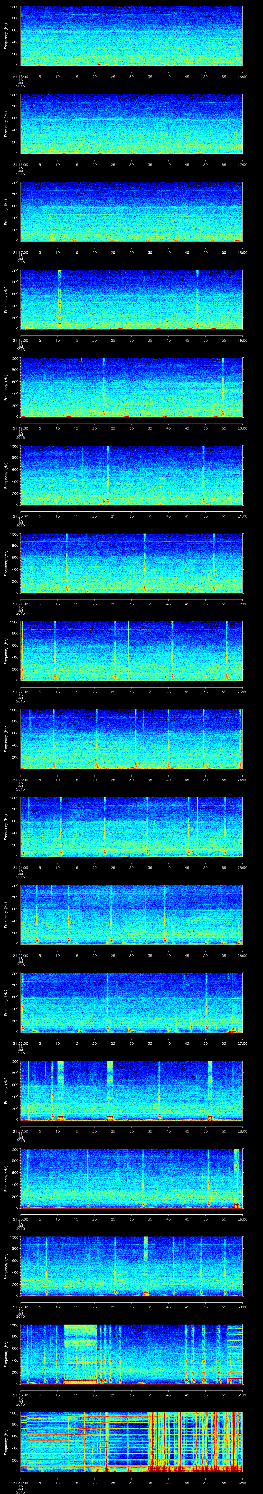Click the "32:00" end time label
263x1494 pixels.
pos(243,1483)
